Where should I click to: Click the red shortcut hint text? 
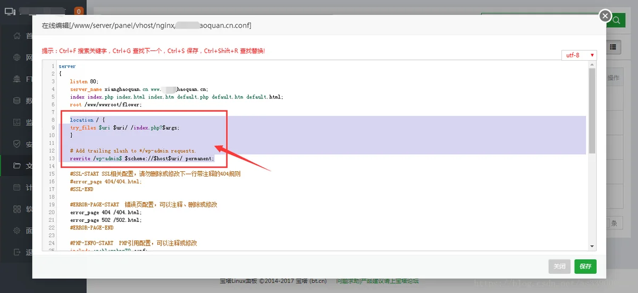click(x=153, y=51)
